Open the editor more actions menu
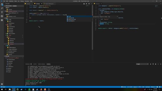Viewport: 162px width, 91px height. tap(92, 4)
